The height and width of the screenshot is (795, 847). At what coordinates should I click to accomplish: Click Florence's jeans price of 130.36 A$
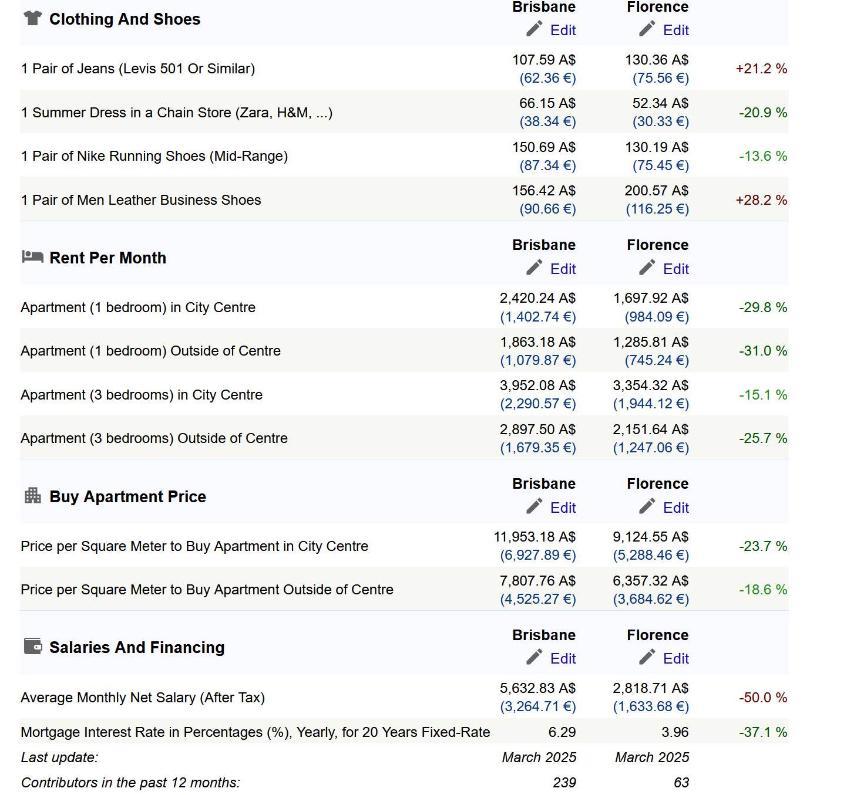click(657, 60)
